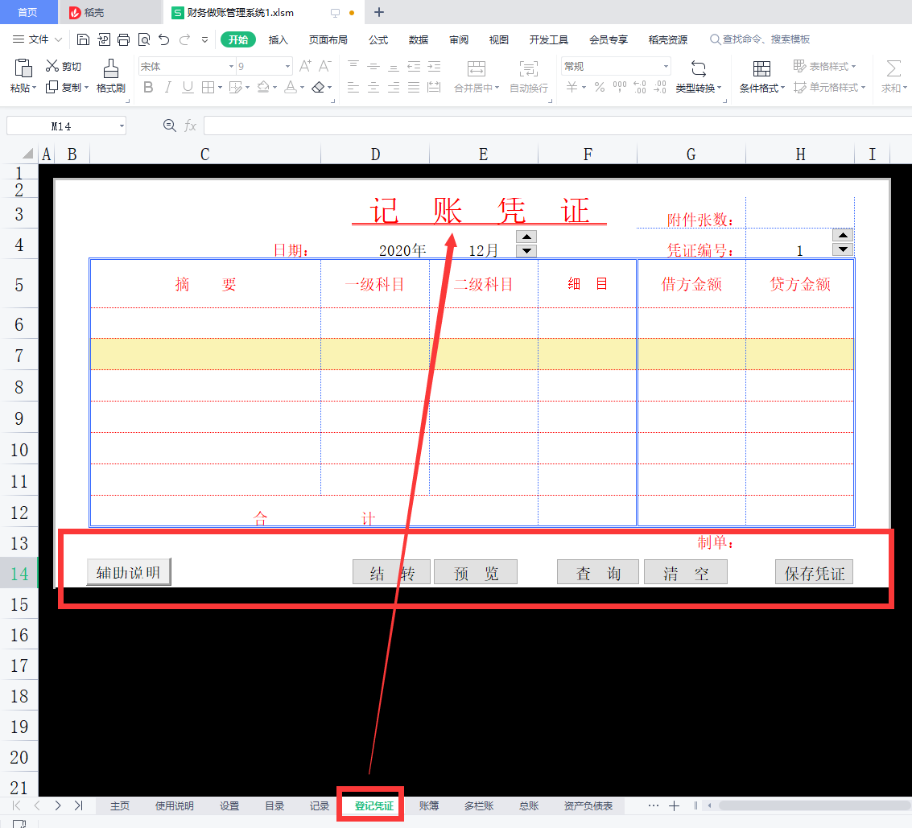Click the AutoSum sigma icon
Screen dimensions: 912x828
(x=893, y=68)
